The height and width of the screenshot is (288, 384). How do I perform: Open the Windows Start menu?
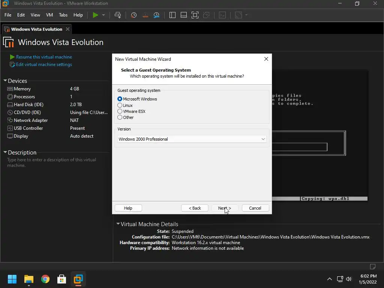tap(12, 279)
